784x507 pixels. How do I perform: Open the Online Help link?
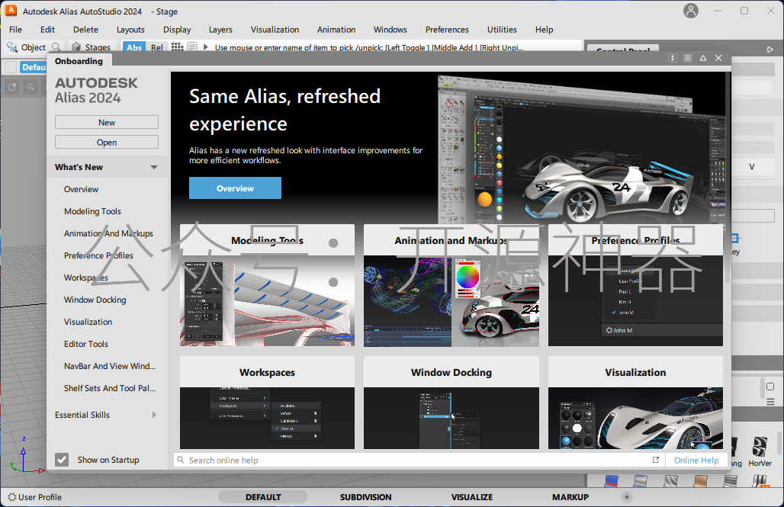click(696, 460)
